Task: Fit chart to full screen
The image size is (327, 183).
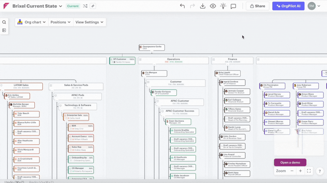Action: [x=309, y=171]
